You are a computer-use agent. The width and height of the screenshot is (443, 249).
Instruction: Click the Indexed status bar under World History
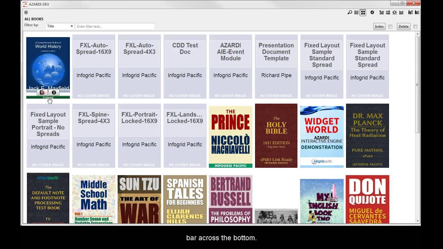pyautogui.click(x=48, y=97)
